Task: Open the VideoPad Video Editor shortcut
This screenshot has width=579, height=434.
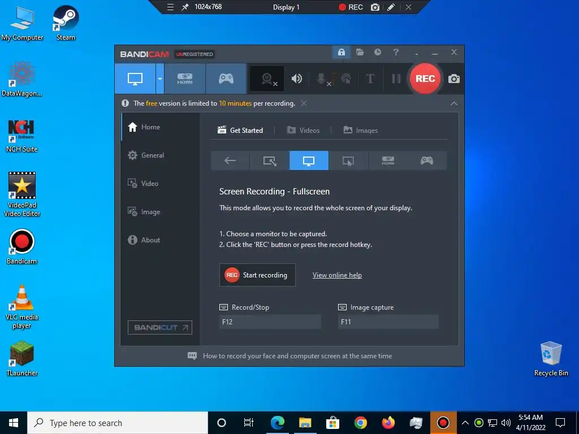Action: 22,194
